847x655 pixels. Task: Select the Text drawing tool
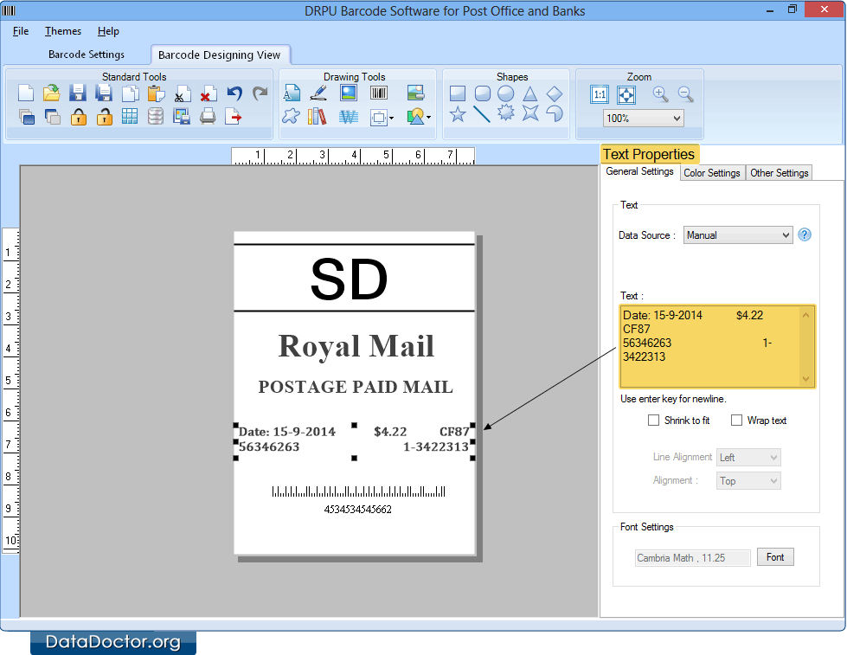[x=292, y=92]
